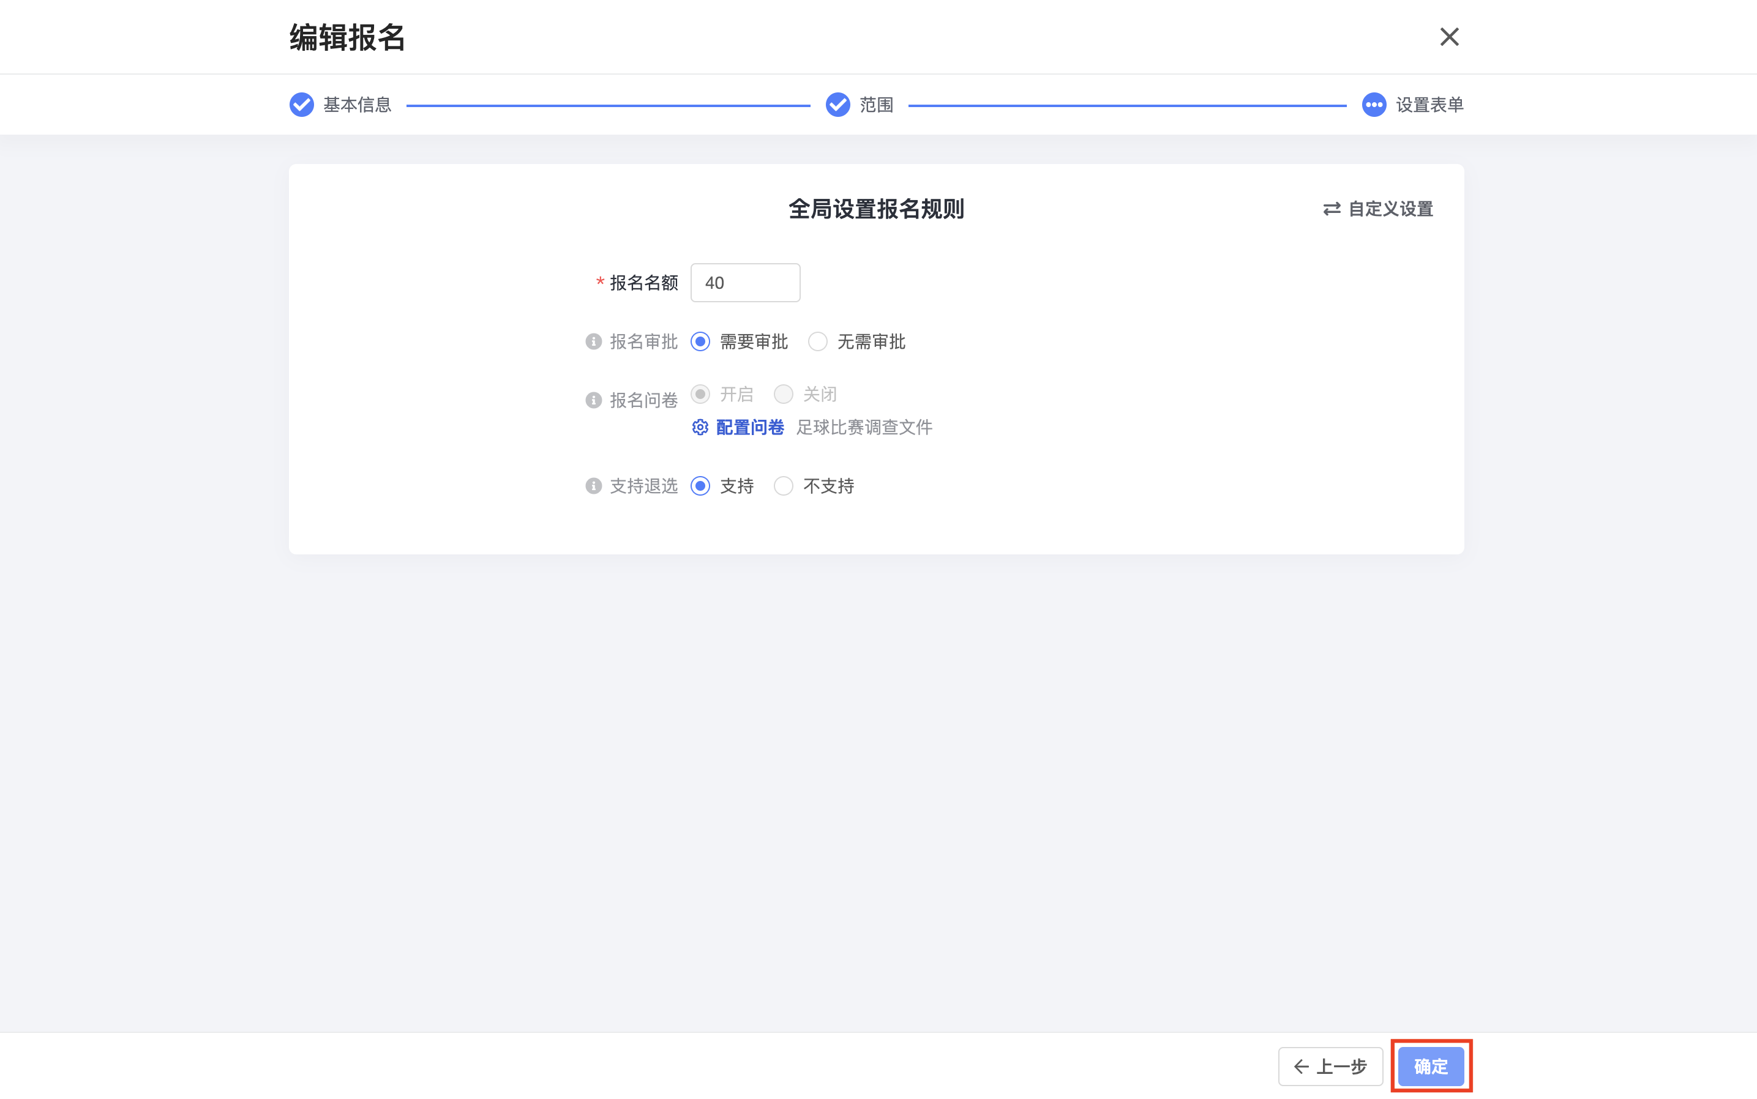Go to the 基本信息 step label
The image size is (1757, 1099).
(357, 105)
